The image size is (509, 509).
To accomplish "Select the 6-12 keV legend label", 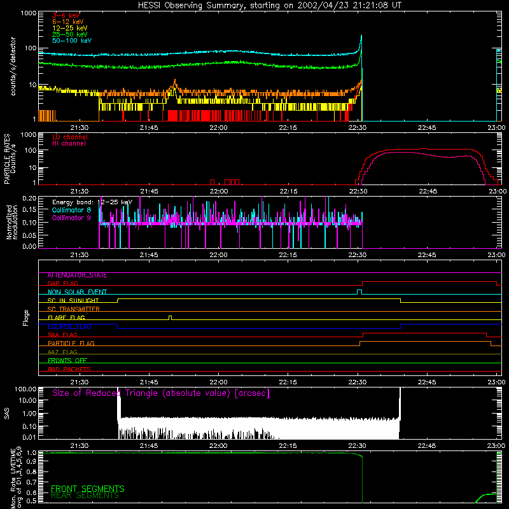I will [68, 22].
